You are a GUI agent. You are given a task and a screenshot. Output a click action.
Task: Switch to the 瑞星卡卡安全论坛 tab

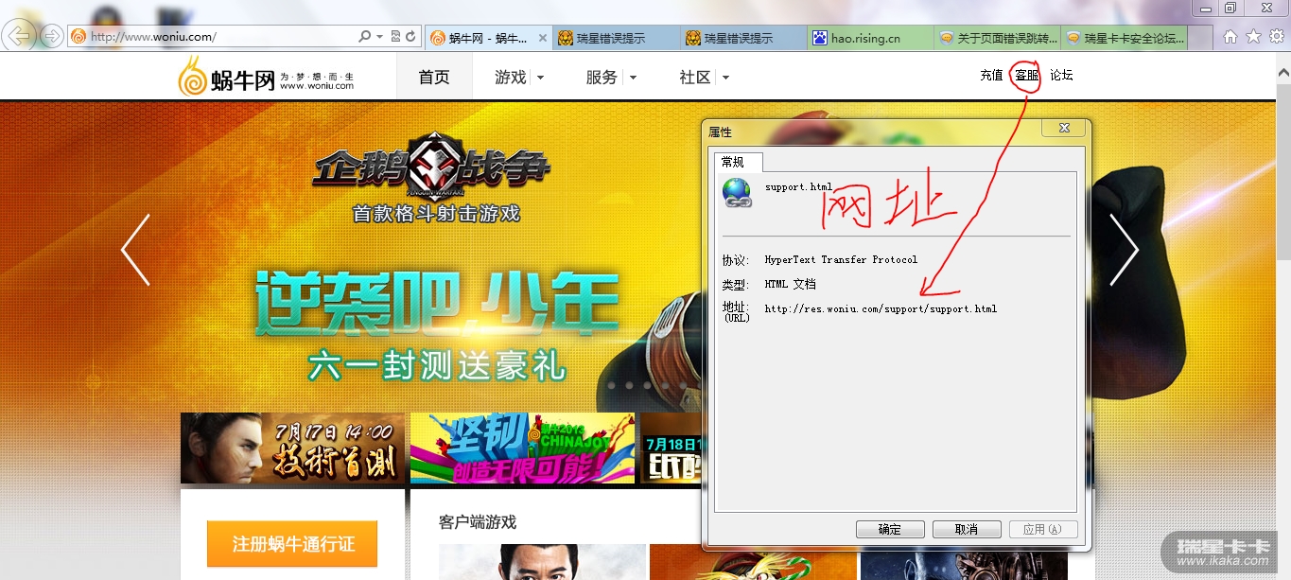[x=1124, y=38]
